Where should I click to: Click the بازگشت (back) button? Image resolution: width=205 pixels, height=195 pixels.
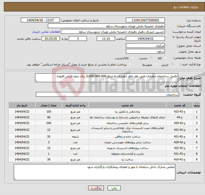96,188
